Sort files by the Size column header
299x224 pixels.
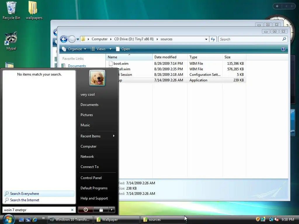pos(234,57)
